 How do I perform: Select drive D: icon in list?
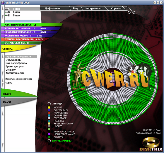[x=6, y=12]
